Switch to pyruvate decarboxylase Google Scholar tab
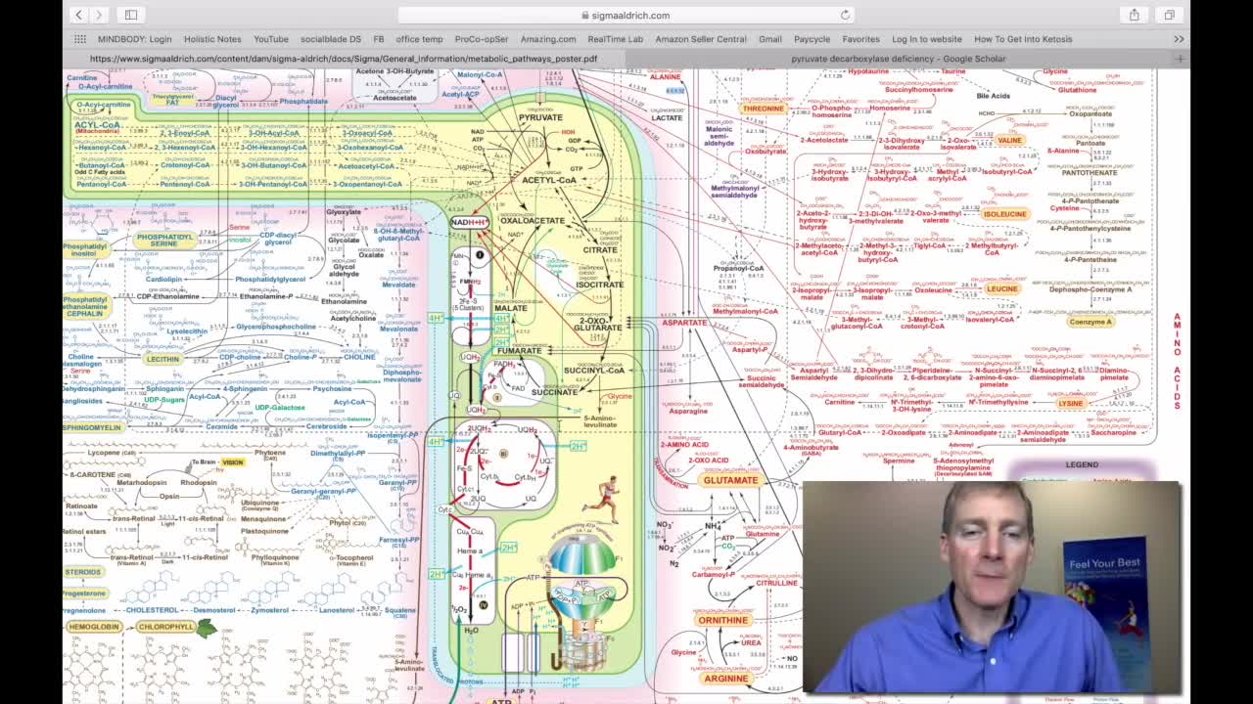Image resolution: width=1253 pixels, height=704 pixels. [x=898, y=59]
